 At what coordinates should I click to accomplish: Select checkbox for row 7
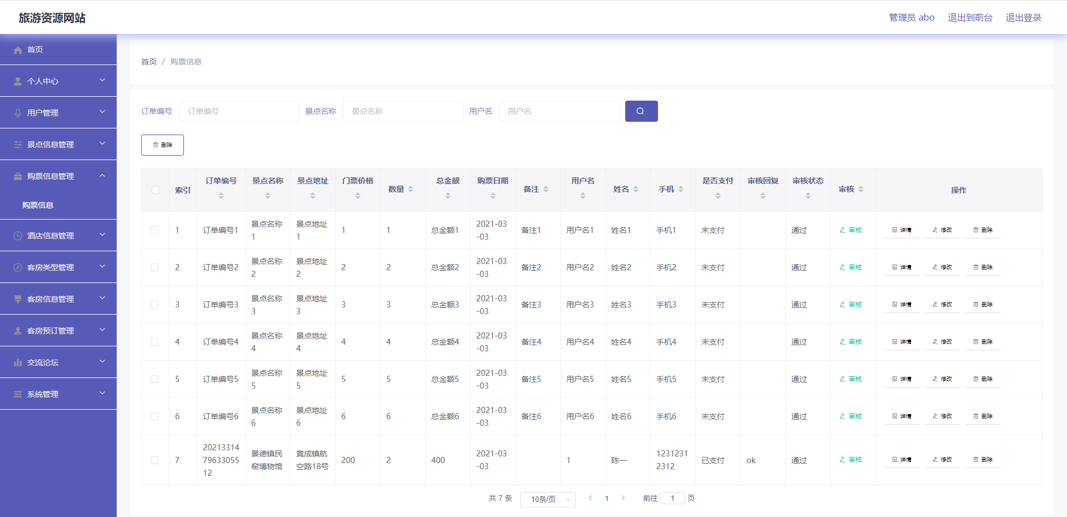tap(154, 460)
